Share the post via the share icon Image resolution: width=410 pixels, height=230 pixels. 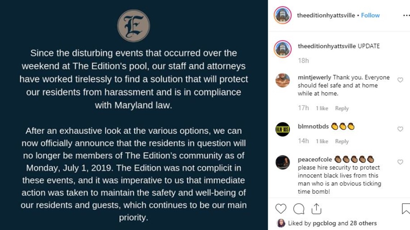pos(316,208)
